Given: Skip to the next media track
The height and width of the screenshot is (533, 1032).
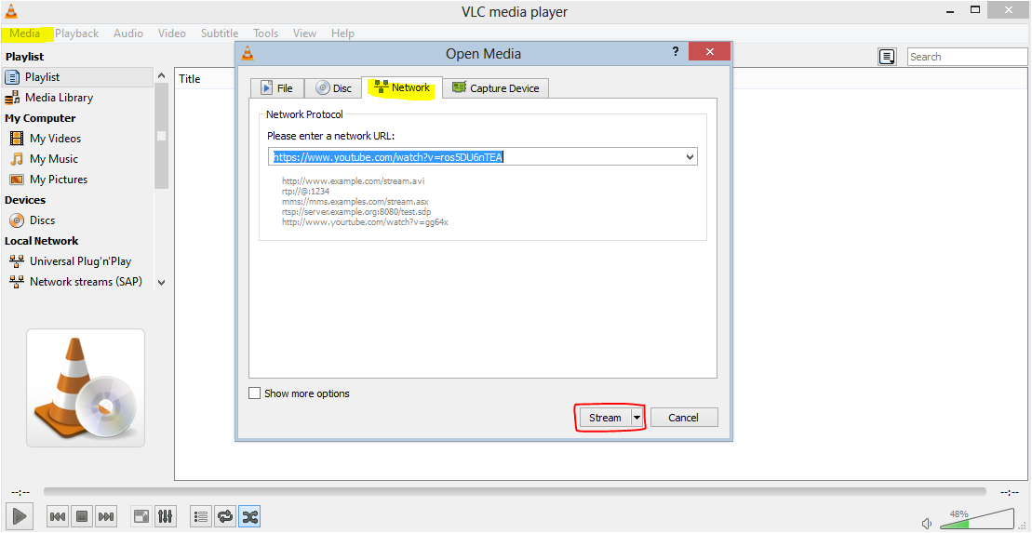Looking at the screenshot, I should pos(106,516).
